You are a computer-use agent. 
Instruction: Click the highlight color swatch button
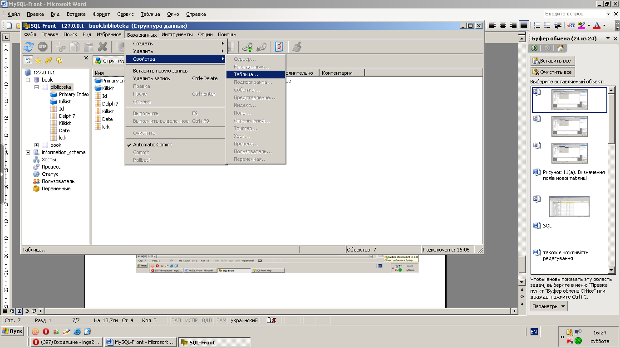(x=581, y=25)
